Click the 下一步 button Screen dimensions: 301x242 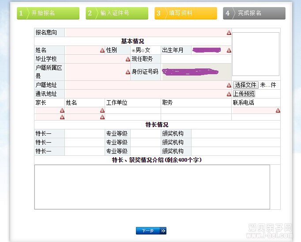click(151, 231)
